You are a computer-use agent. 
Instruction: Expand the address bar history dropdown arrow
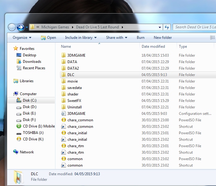click(160, 27)
